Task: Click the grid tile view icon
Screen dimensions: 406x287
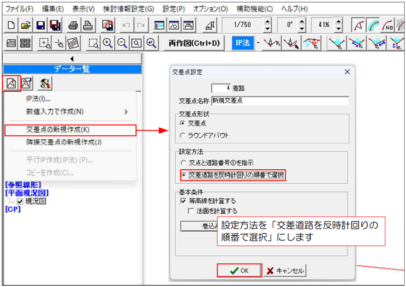Action: tap(25, 43)
